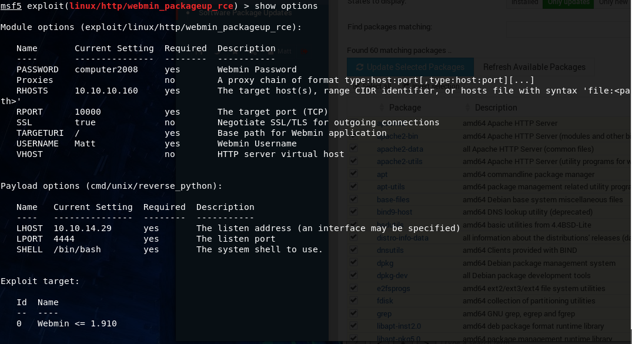Open the e2fsprogs package link
Viewport: 632px width, 344px height.
pos(393,289)
